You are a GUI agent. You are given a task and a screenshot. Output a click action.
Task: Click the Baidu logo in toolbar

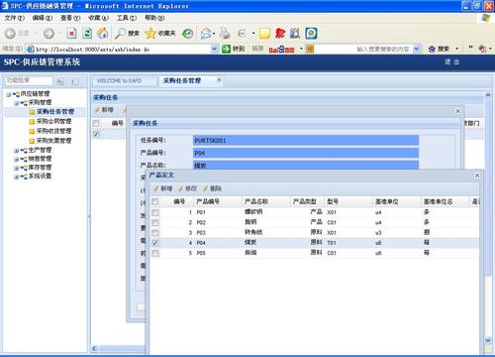pos(281,50)
